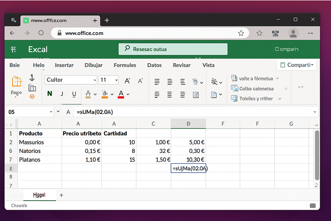Select third alignment icon in top row
Viewport: 331px width, 221px height.
(183, 82)
